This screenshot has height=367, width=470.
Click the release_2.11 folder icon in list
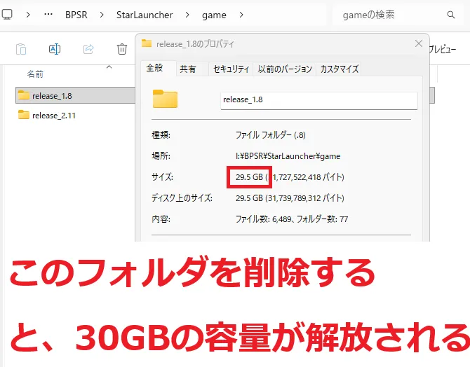23,114
